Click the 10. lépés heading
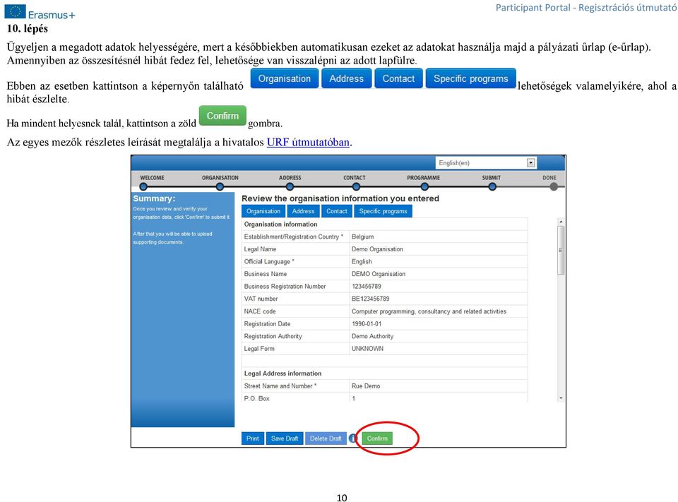 [x=27, y=28]
